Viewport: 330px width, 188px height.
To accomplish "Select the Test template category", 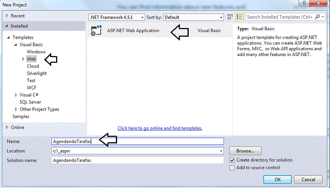I will pyautogui.click(x=31, y=80).
